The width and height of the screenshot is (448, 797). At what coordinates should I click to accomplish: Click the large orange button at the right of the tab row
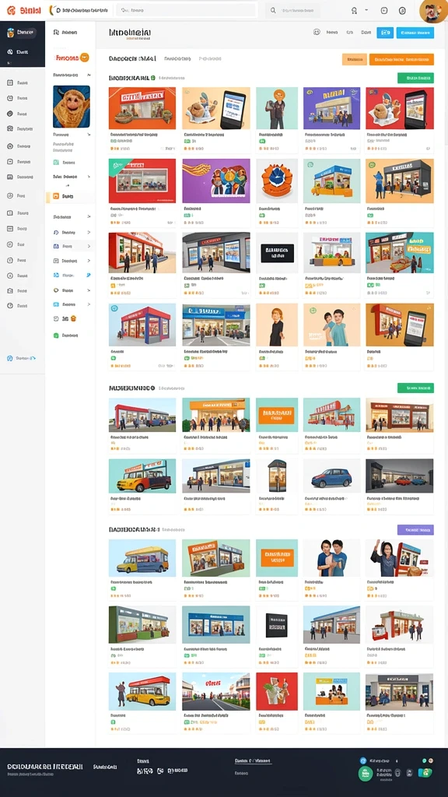401,59
